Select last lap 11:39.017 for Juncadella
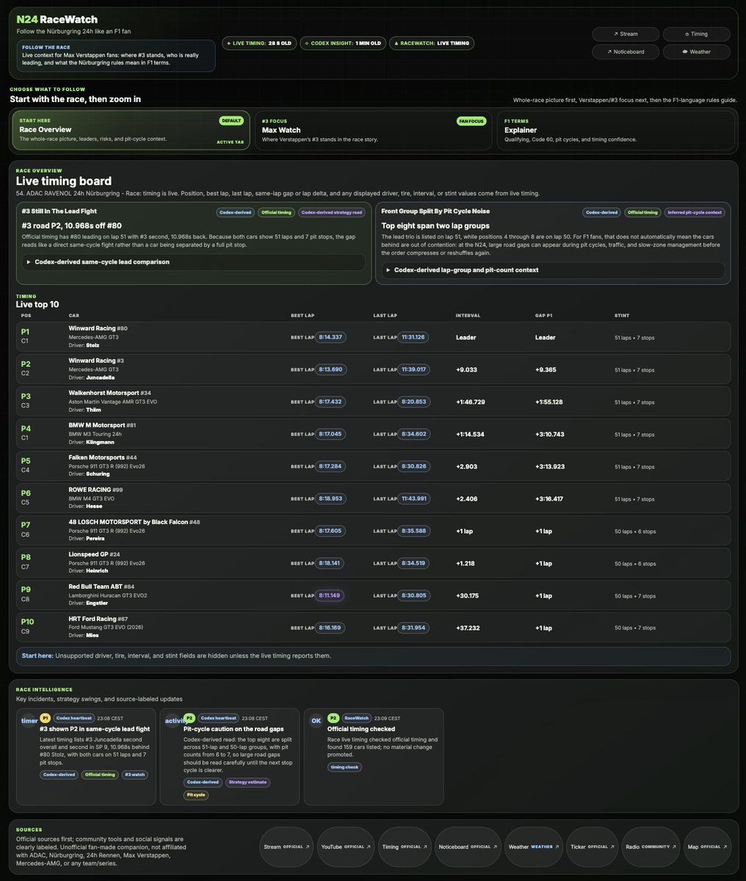The image size is (746, 881). tap(413, 369)
